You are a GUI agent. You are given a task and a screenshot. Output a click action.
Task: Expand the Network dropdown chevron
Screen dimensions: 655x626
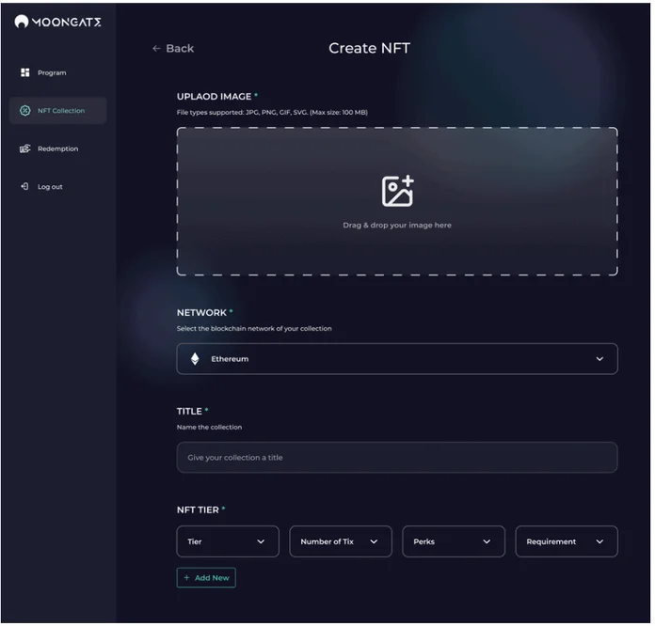point(599,359)
